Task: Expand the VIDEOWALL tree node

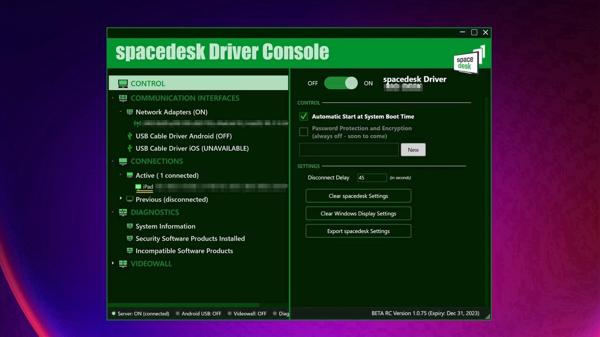Action: click(113, 263)
